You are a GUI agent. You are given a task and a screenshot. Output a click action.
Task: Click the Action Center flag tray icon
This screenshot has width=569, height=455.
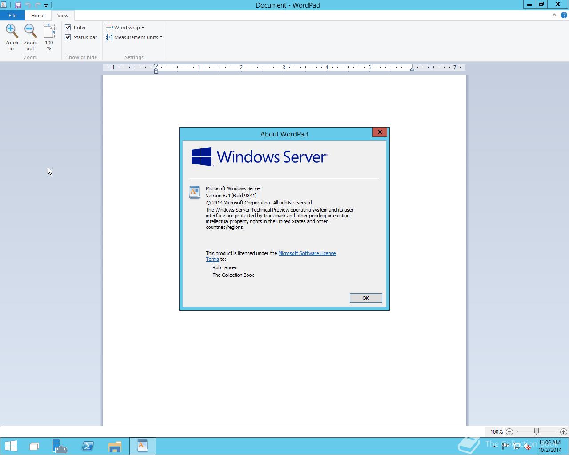[x=505, y=446]
